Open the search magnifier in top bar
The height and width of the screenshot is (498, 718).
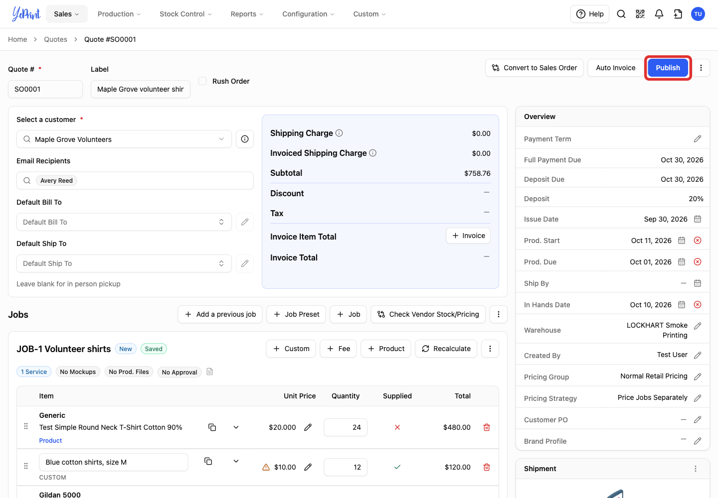point(621,14)
